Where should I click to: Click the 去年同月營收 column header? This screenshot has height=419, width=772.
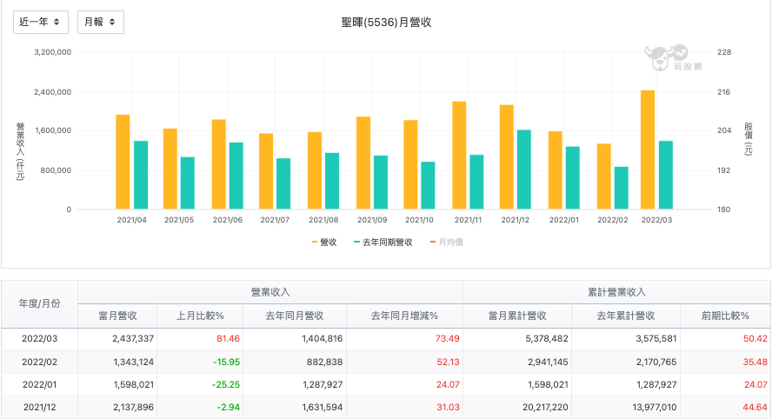(x=295, y=316)
